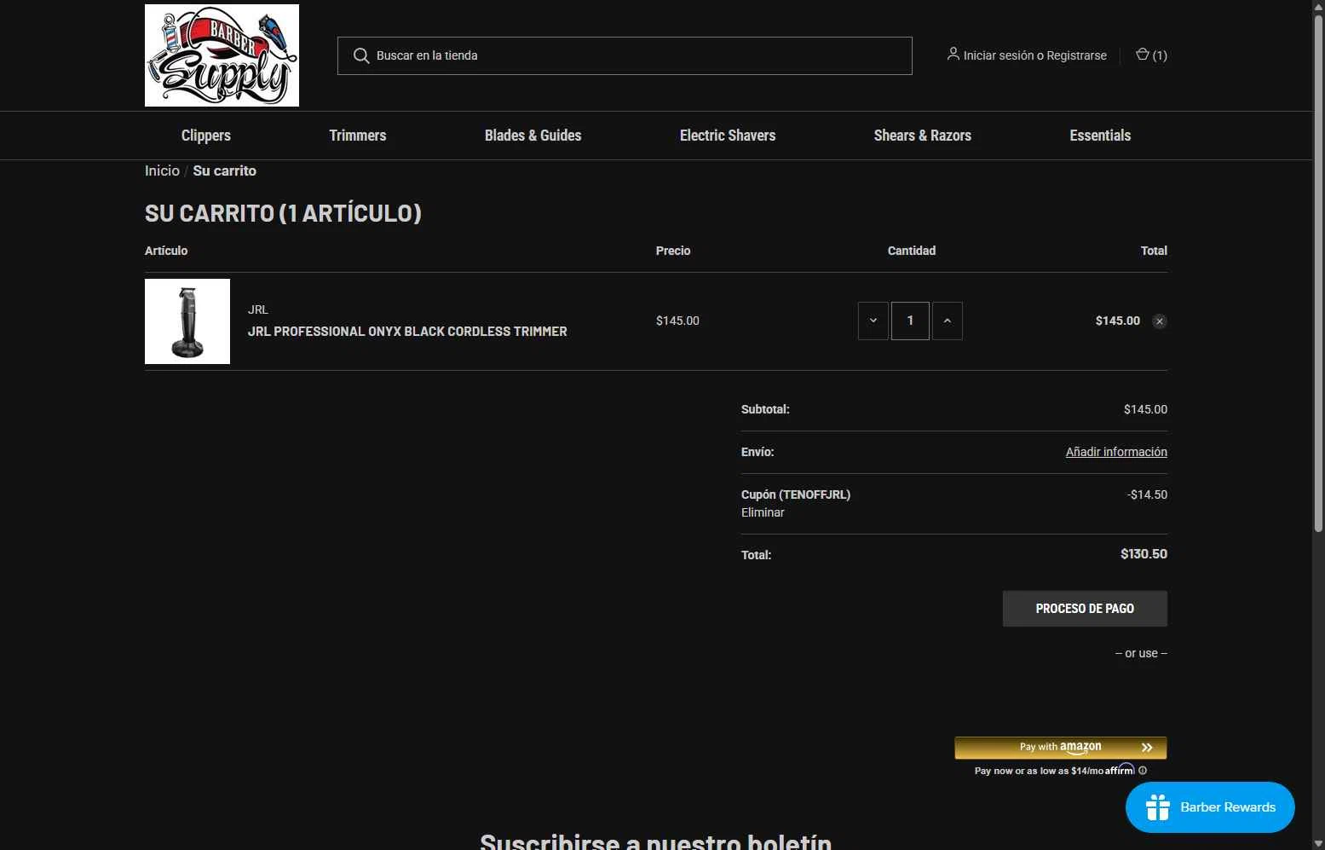Click the $145.00 price under Precio
Image resolution: width=1325 pixels, height=850 pixels.
point(677,321)
